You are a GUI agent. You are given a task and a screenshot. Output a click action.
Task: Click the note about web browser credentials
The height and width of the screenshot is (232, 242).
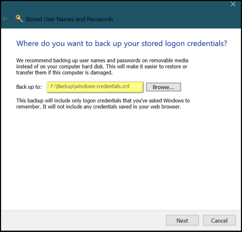(99, 106)
